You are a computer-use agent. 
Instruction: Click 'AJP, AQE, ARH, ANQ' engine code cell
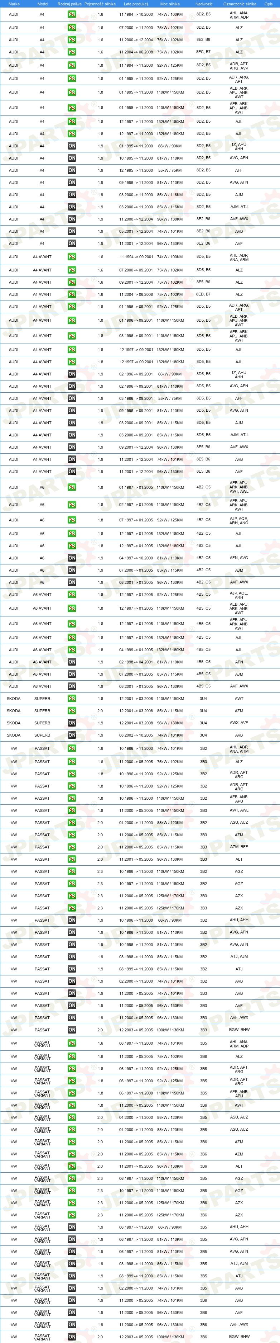239,520
